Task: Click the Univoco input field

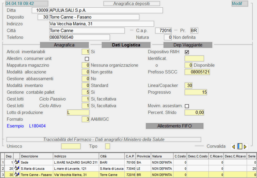Action: 71,146
